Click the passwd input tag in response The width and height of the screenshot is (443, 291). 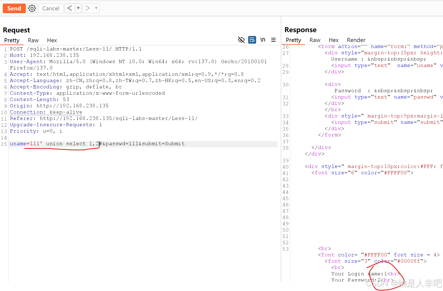(387, 97)
